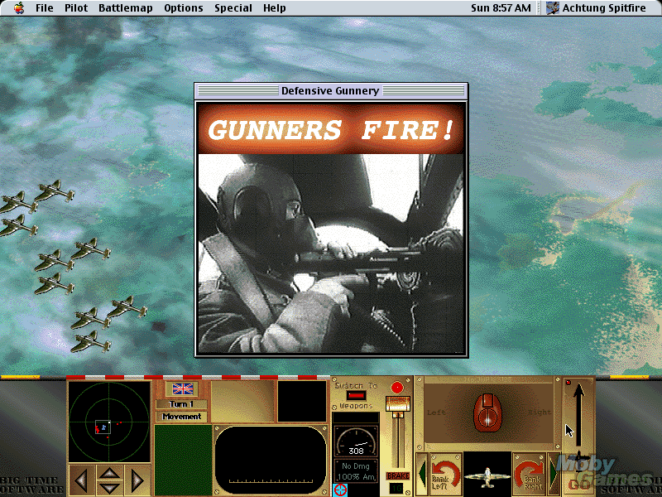Screen dimensions: 662x497
Task: Open the File menu
Action: tap(45, 8)
